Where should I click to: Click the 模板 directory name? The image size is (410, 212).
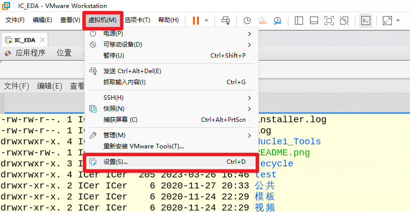(x=265, y=196)
